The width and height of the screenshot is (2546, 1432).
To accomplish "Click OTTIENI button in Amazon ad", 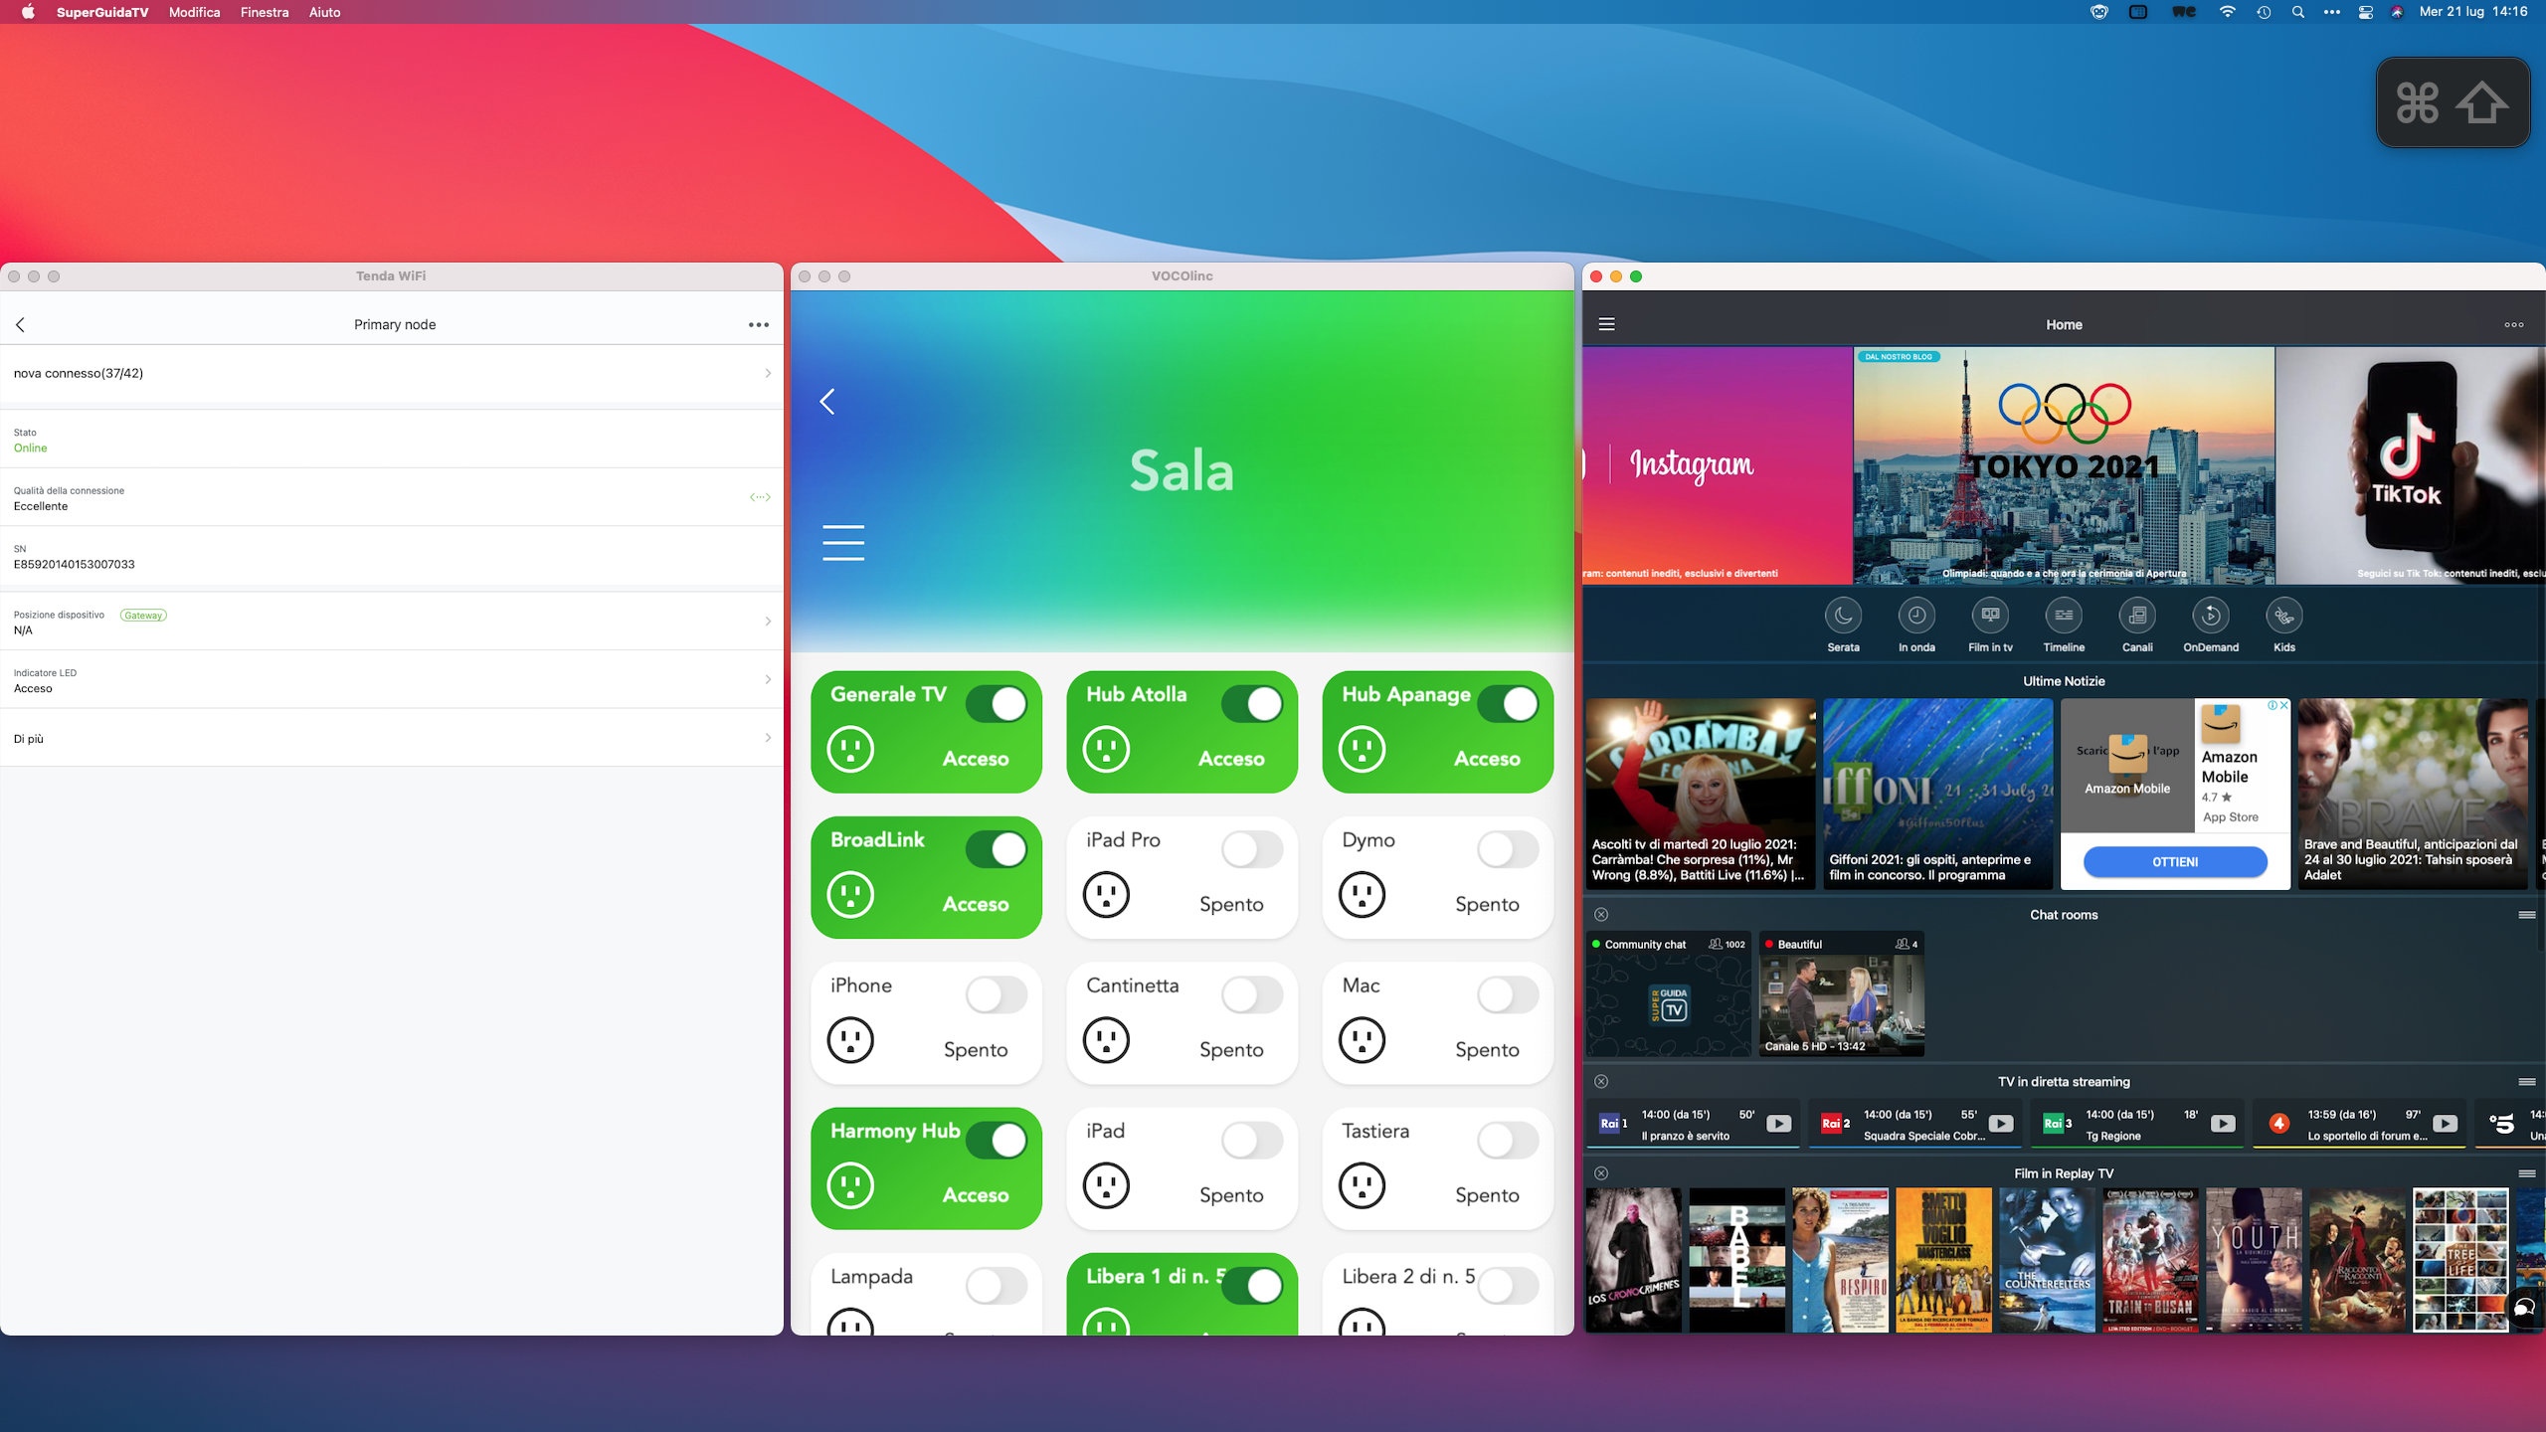I will coord(2175,862).
